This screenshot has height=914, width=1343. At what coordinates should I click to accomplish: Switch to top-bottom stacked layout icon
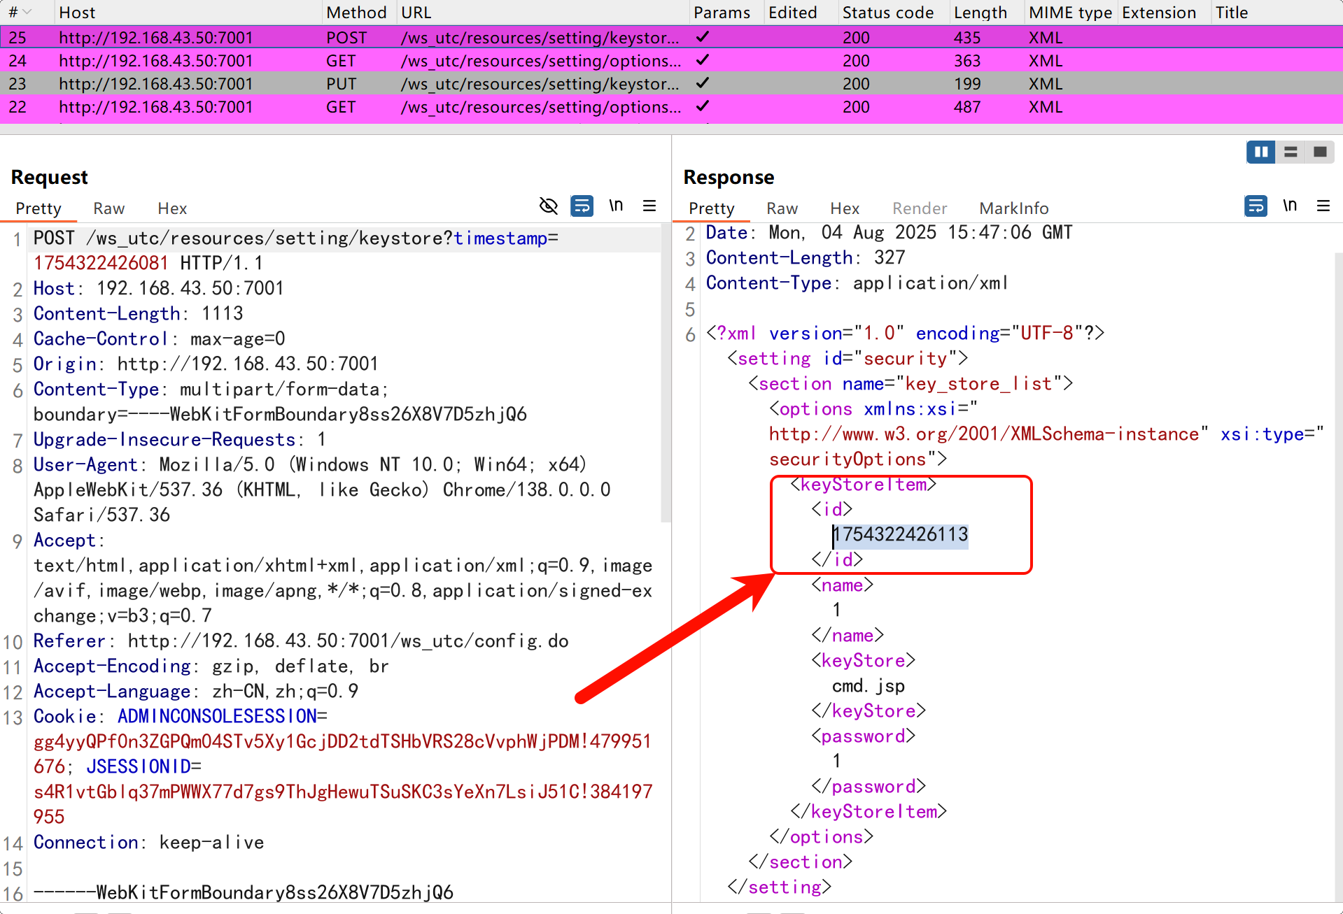[1291, 152]
